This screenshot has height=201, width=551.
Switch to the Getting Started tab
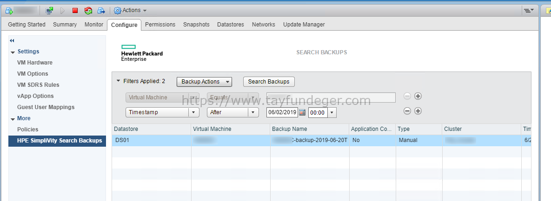pyautogui.click(x=27, y=25)
